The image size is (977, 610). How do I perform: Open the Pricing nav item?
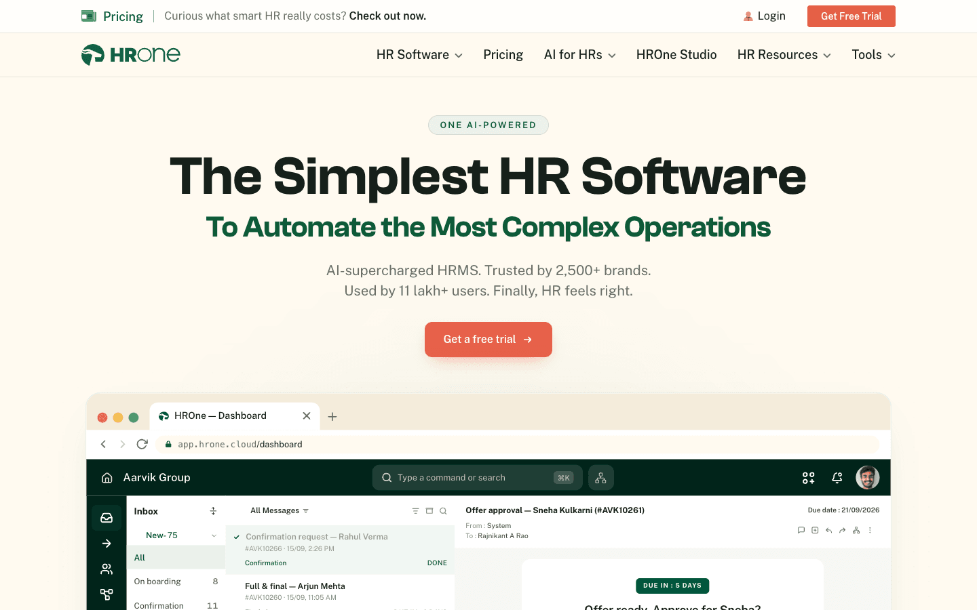click(x=503, y=55)
